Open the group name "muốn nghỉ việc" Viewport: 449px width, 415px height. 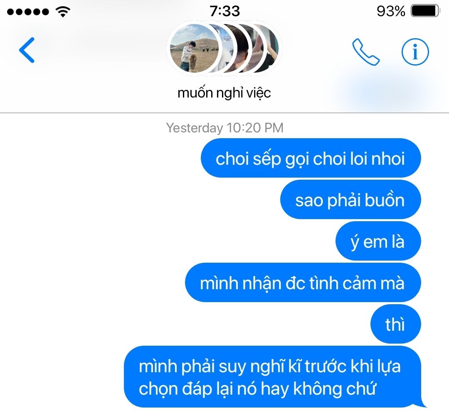coord(224,93)
